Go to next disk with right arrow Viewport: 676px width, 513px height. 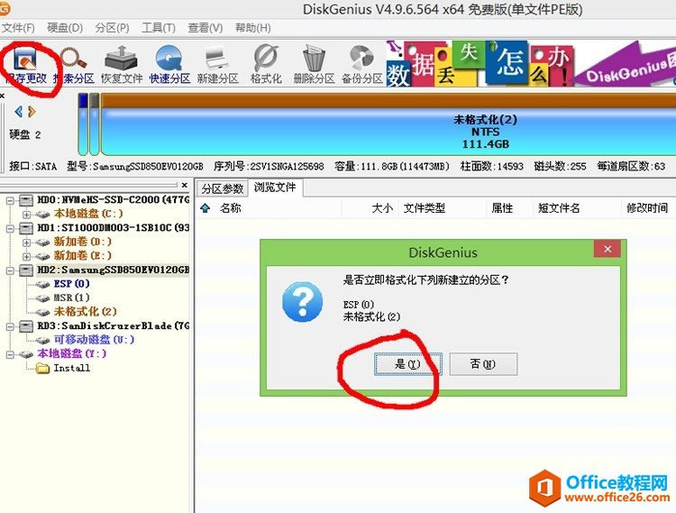coord(32,112)
